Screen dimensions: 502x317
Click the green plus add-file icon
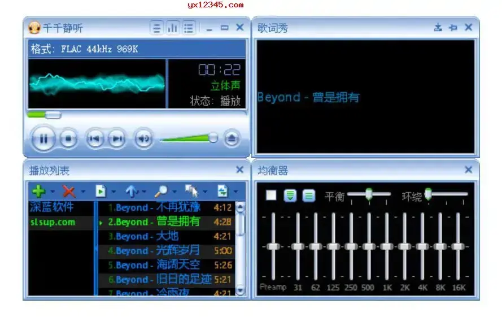pyautogui.click(x=38, y=192)
